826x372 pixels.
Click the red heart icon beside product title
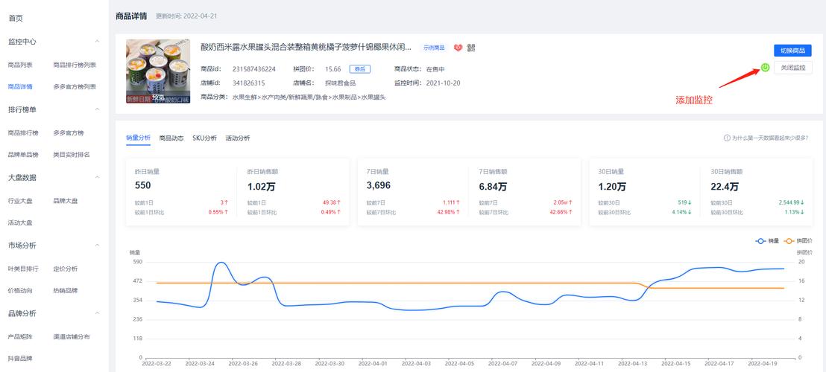458,48
